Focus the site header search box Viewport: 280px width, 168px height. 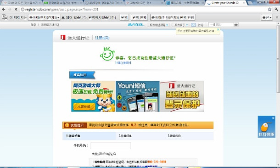[x=221, y=25]
